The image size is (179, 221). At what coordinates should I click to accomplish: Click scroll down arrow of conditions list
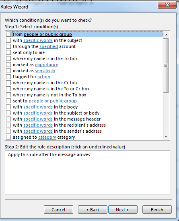coord(166,136)
